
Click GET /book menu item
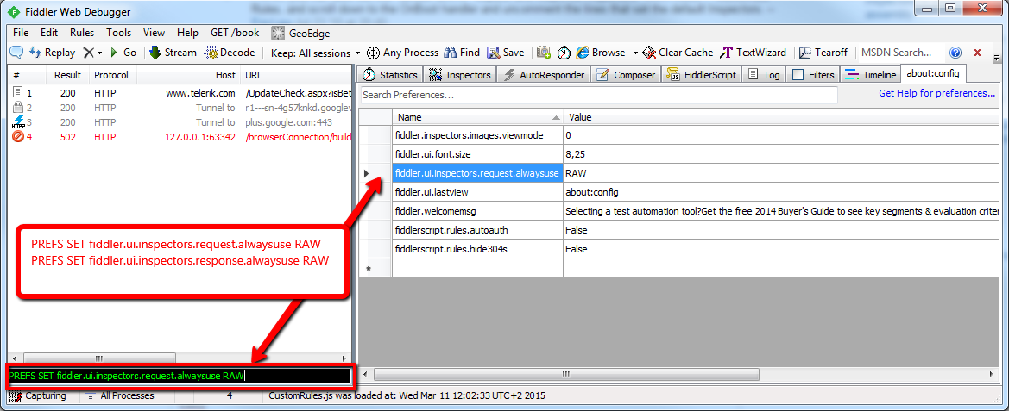point(235,33)
